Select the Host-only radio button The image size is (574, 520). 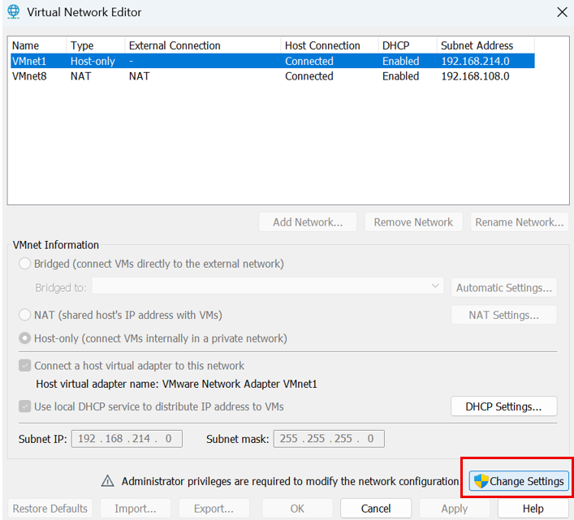point(24,338)
